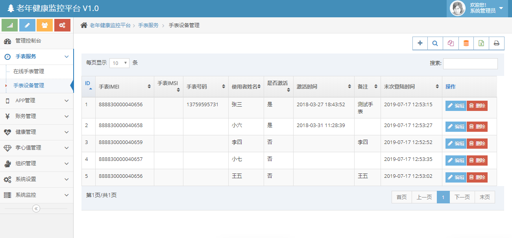512x238 pixels.
Task: Sort table by 使用者姓名 column
Action: coord(246,87)
